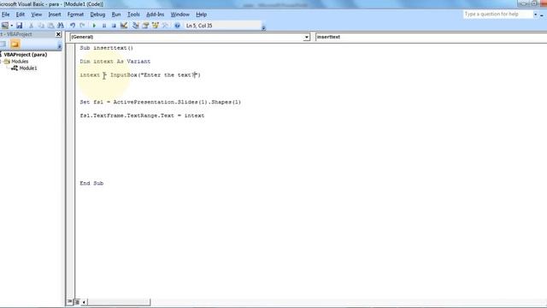Screen dimensions: 547x308
Task: Open the Format menu
Action: coord(75,15)
